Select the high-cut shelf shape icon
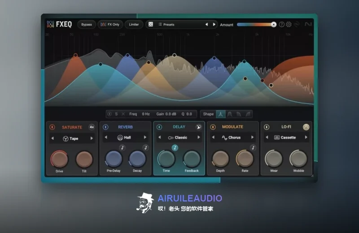This screenshot has height=233, width=359. click(x=239, y=114)
